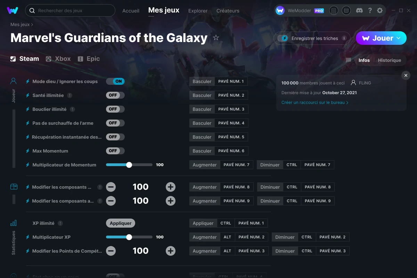417x278 pixels.
Task: Open Discord icon in header
Action: tap(360, 10)
